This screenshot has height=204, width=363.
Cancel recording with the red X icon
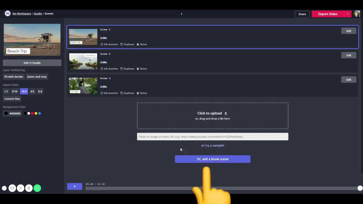tap(20, 188)
